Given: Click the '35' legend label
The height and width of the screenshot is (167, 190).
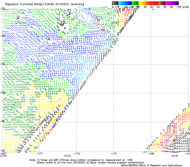Looking at the screenshot, I should (158, 7).
